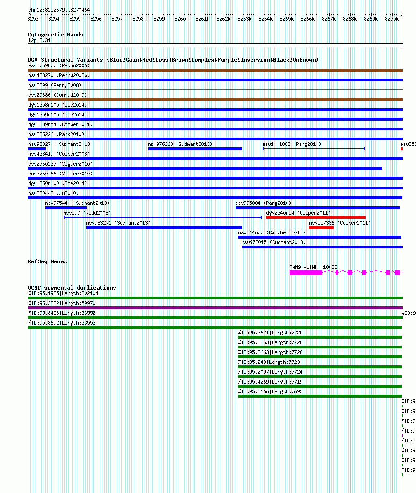Click the RefSeq Genes track header
The image size is (416, 493).
pos(47,261)
